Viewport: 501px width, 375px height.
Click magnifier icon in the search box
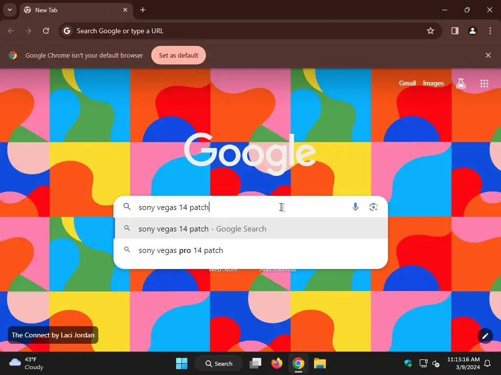coord(127,207)
